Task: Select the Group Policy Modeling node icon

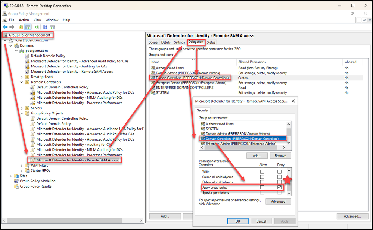Action: (16, 181)
